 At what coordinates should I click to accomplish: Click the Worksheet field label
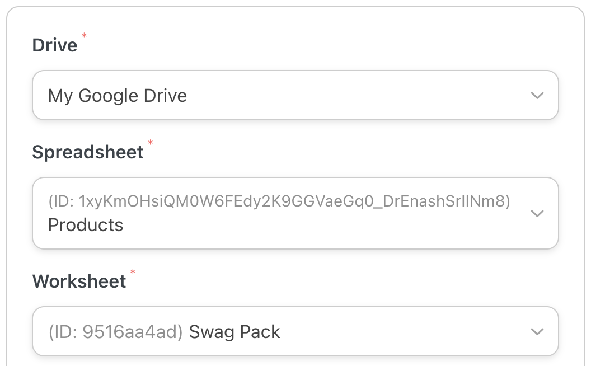[x=79, y=281]
